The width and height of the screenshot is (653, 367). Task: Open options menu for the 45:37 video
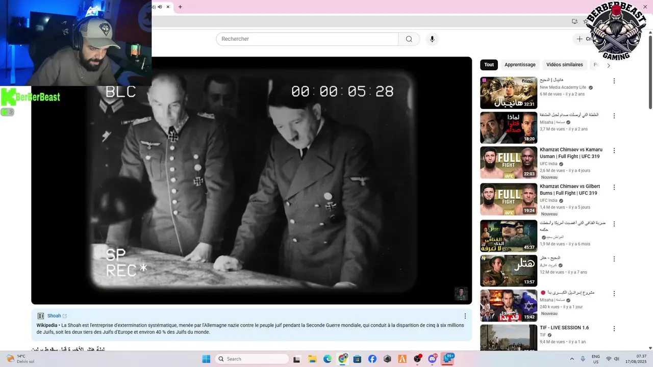[614, 224]
